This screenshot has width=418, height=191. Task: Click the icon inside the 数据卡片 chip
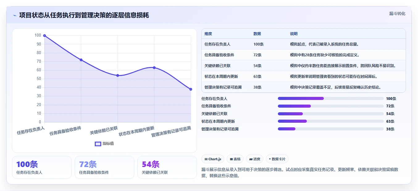[270, 159]
